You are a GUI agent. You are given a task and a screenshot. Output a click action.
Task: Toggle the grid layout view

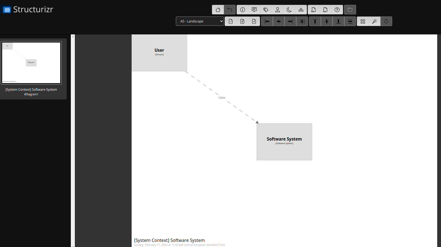363,21
